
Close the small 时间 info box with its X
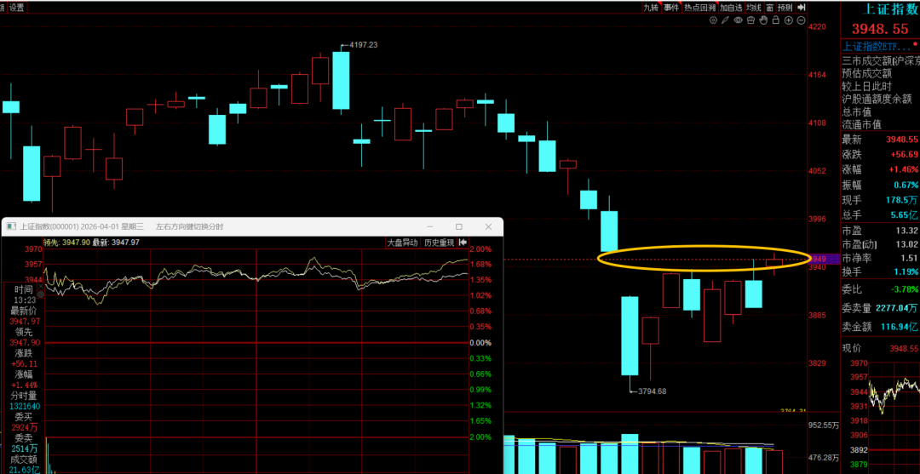click(41, 286)
